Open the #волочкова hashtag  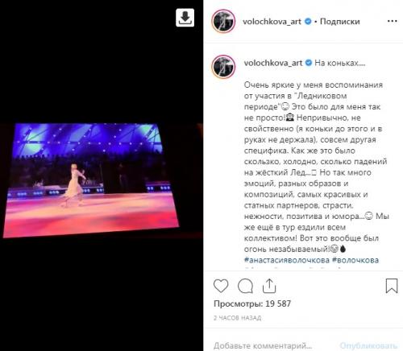click(355, 260)
